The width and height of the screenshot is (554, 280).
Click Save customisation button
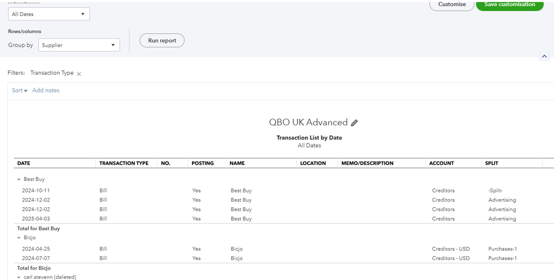tap(509, 4)
